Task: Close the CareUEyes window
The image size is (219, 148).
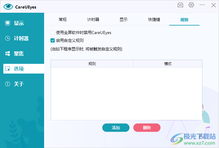Action: [214, 5]
